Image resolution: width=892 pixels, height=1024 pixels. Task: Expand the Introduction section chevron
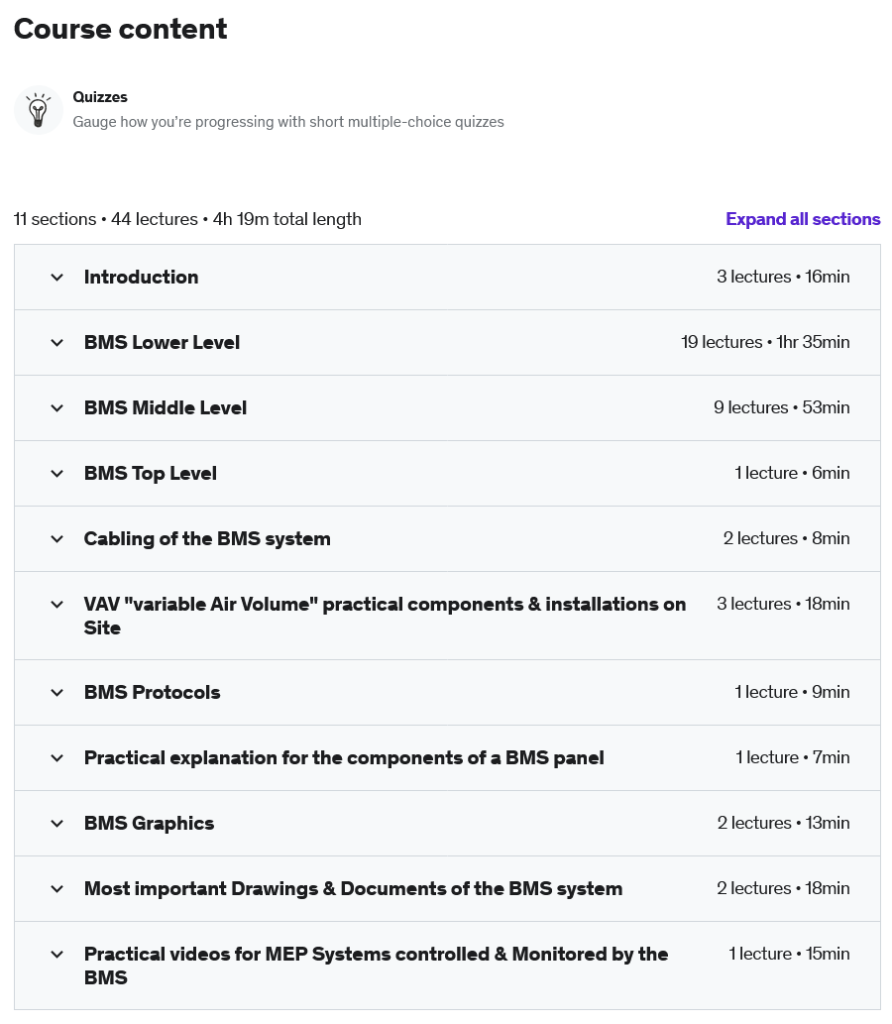coord(57,278)
